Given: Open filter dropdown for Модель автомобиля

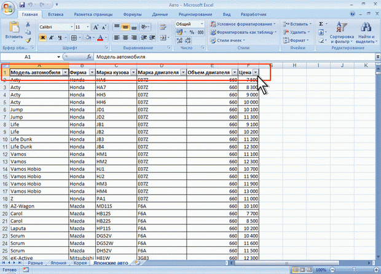Looking at the screenshot, I should pos(65,72).
